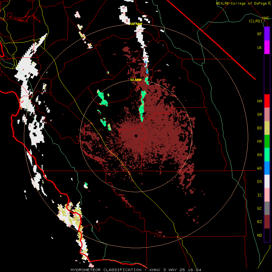This screenshot has width=272, height=272.
Task: Click the HA legend label
Action: (259, 101)
